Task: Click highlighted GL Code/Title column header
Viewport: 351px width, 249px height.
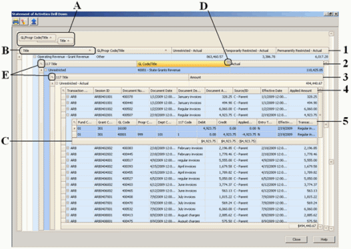Action: 184,64
